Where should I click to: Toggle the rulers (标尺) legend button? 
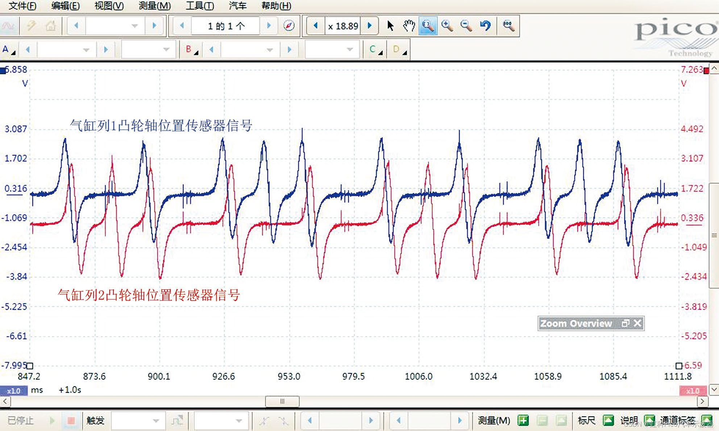608,420
